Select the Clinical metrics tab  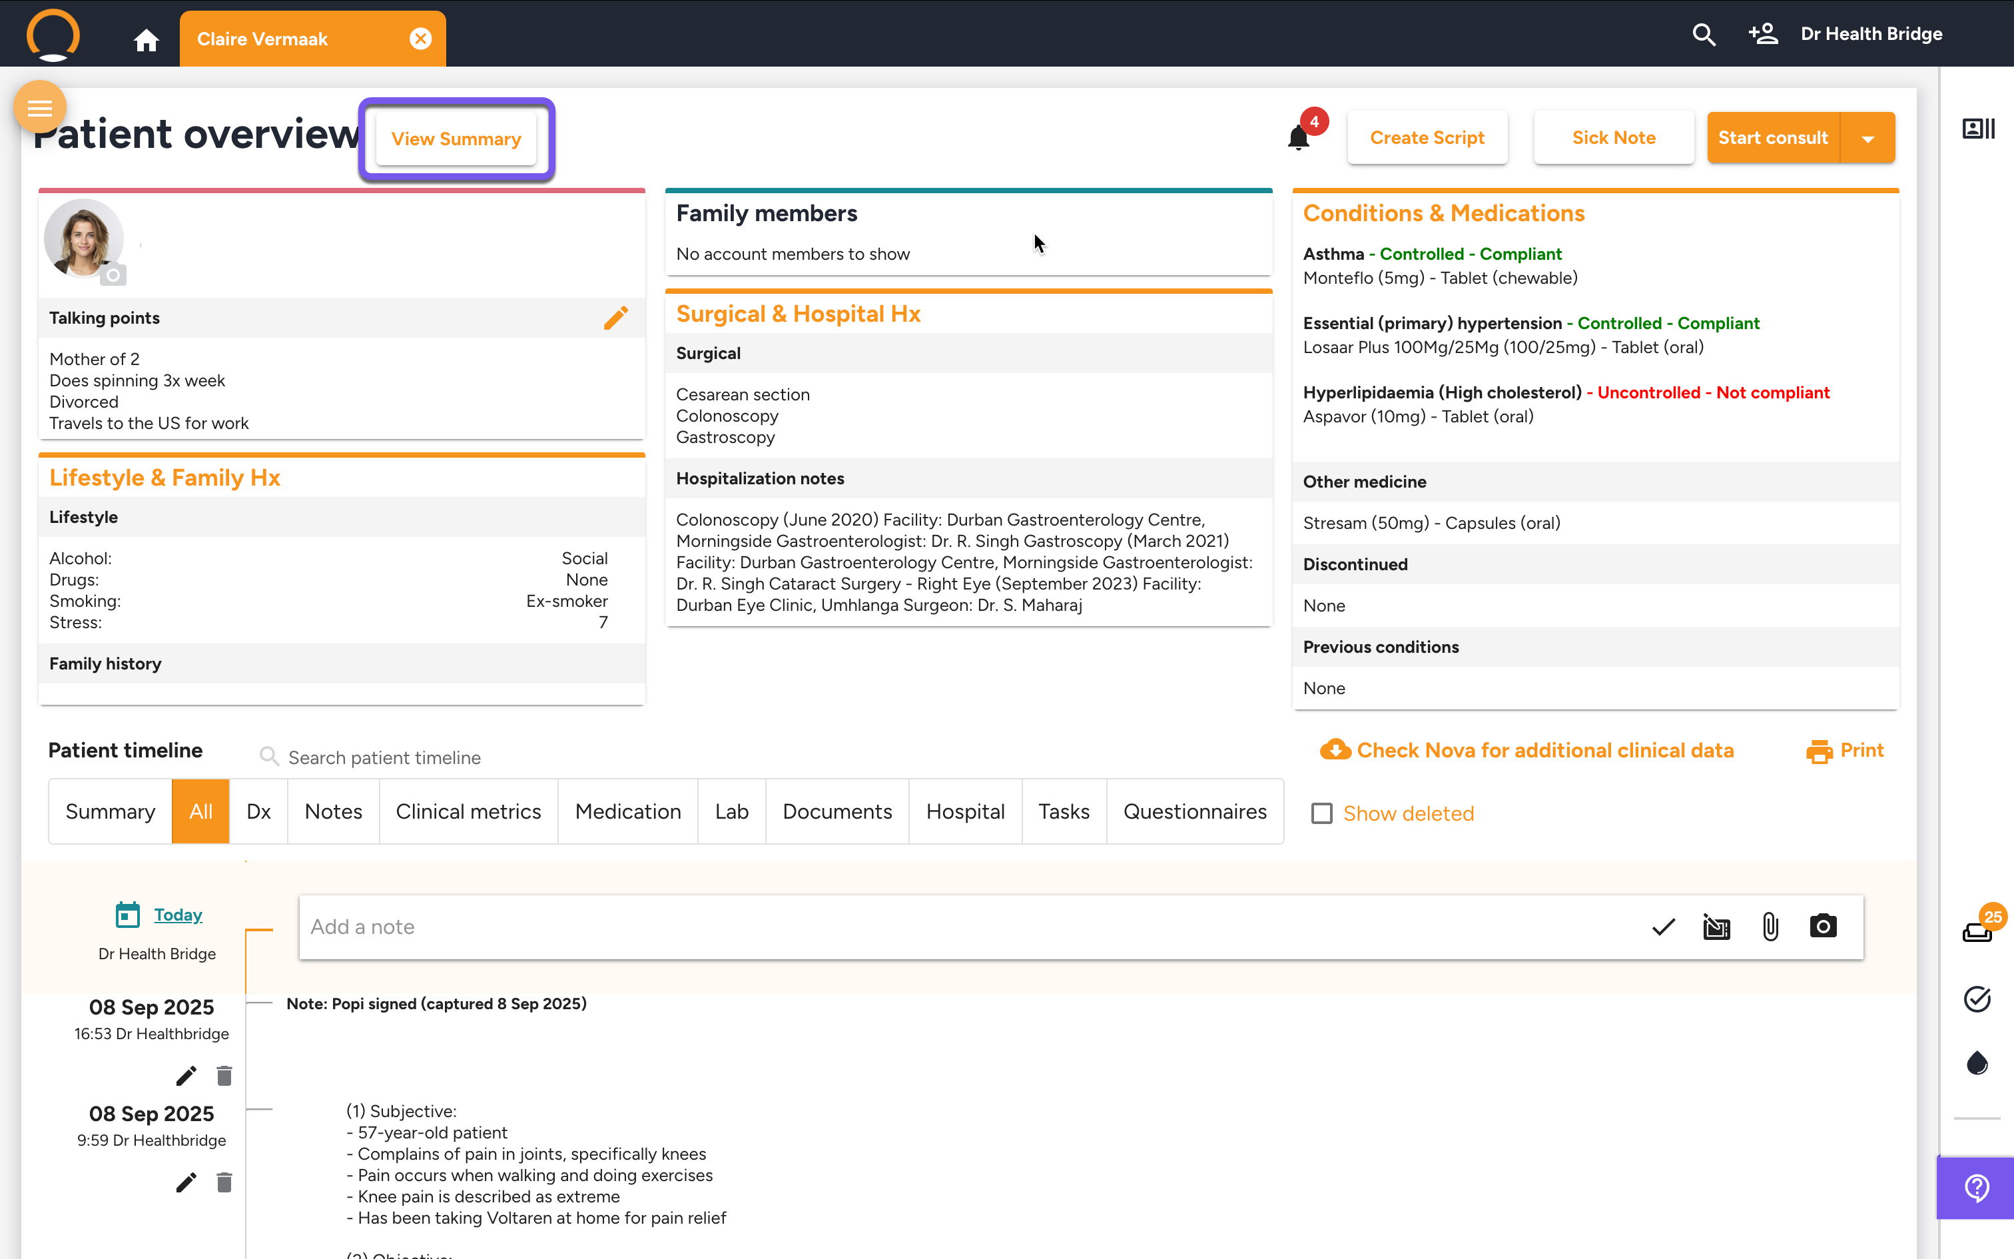click(468, 811)
